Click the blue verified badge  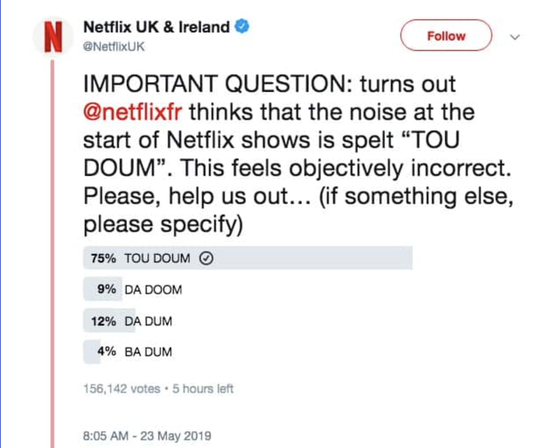tap(242, 26)
